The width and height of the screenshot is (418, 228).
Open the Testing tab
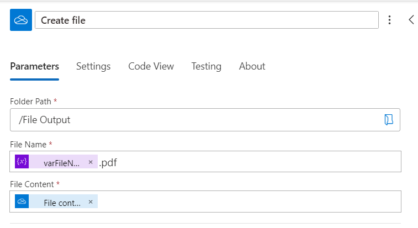206,66
